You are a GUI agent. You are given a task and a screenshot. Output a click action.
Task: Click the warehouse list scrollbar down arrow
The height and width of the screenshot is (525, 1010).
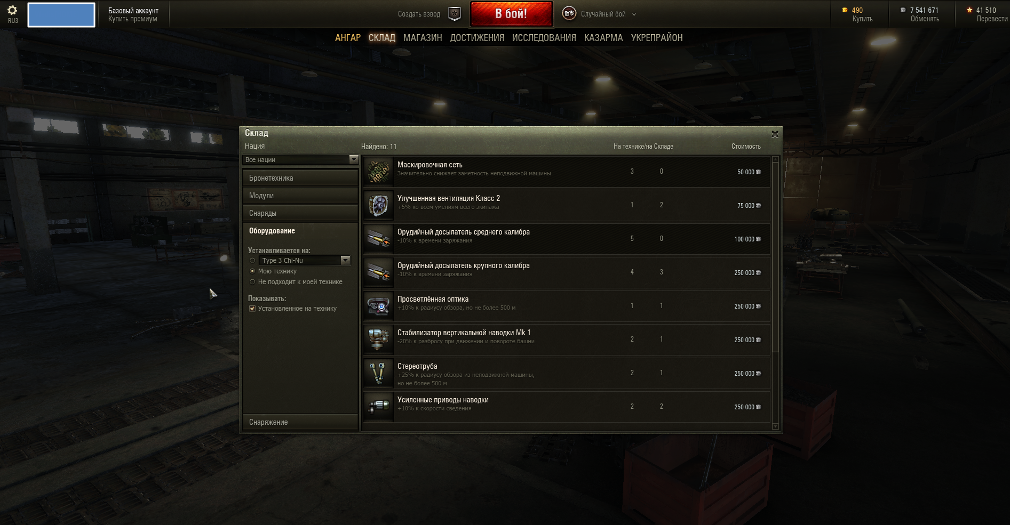[x=775, y=426]
